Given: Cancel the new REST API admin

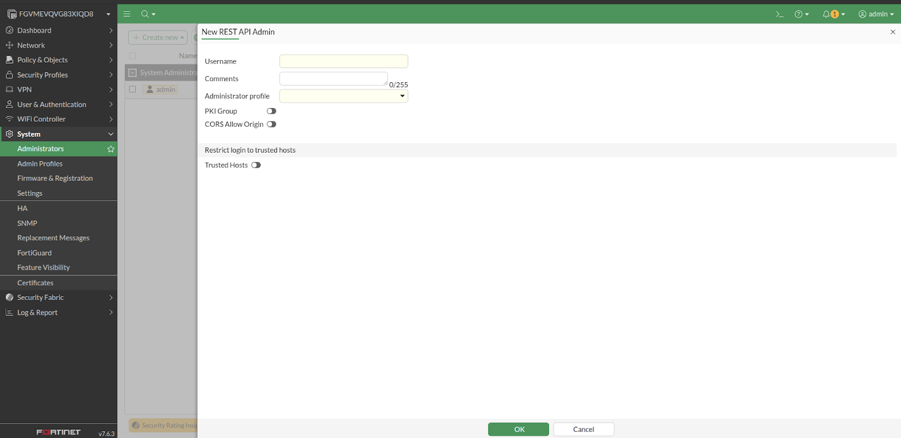Looking at the screenshot, I should pos(583,430).
